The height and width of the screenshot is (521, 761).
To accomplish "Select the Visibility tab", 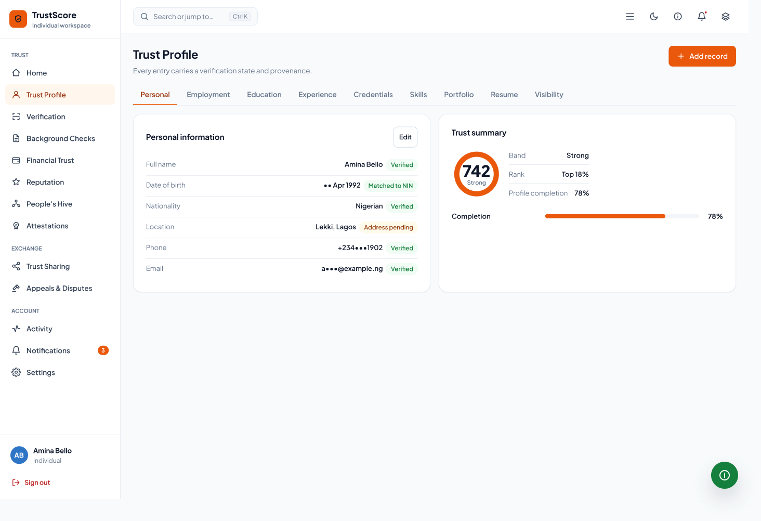I will click(549, 95).
